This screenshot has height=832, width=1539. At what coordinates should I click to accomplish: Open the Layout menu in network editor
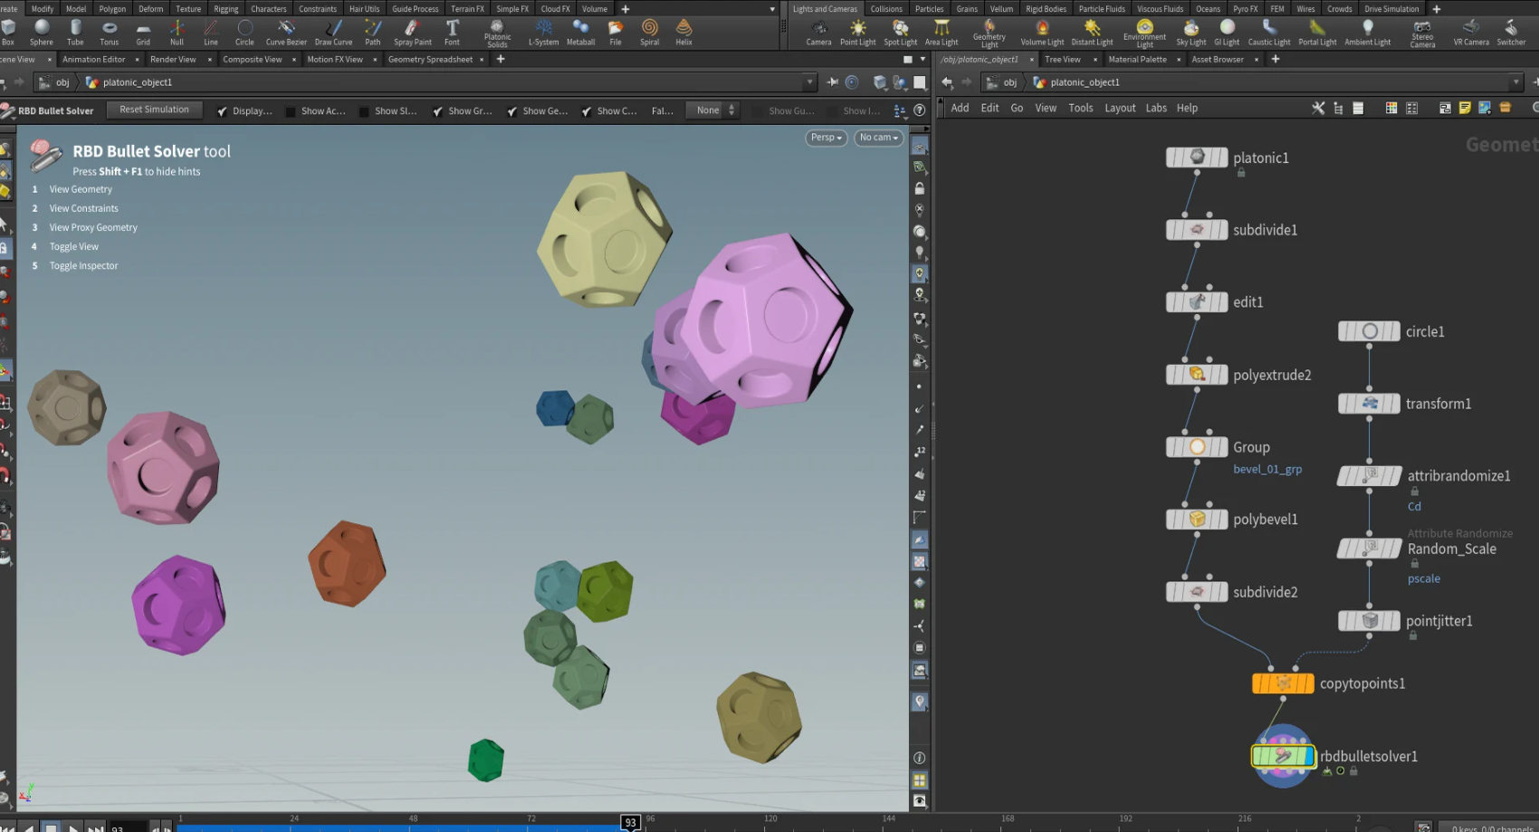tap(1120, 108)
